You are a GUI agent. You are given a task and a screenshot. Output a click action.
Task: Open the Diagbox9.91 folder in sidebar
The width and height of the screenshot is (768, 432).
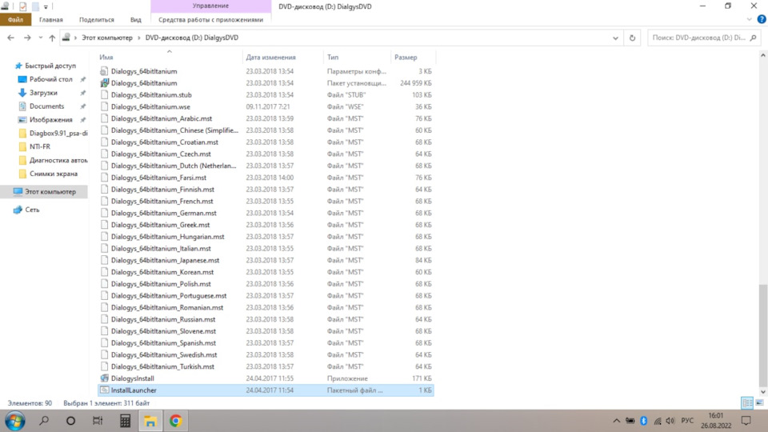pyautogui.click(x=58, y=134)
